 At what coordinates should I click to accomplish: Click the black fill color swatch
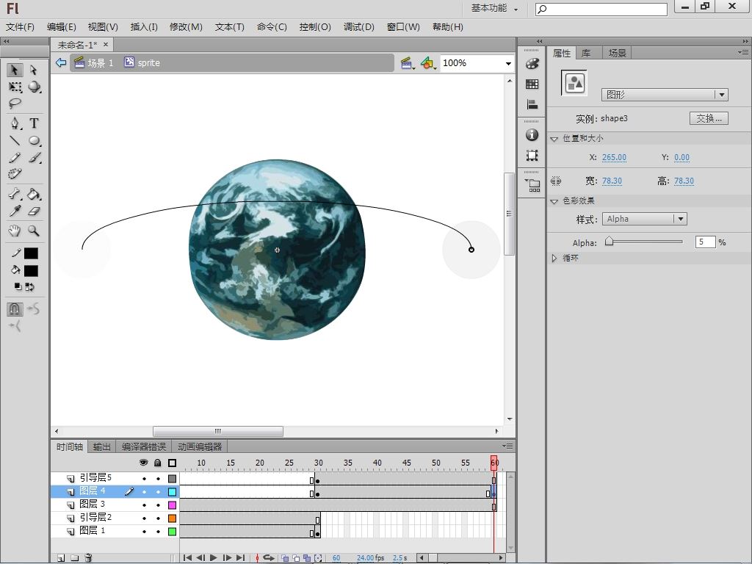[x=31, y=270]
